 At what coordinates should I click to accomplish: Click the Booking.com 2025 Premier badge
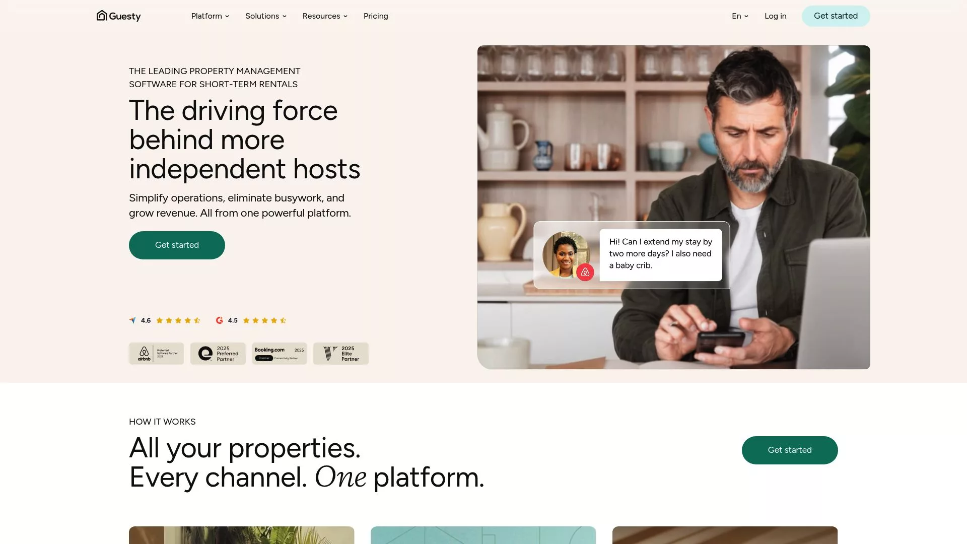(279, 354)
